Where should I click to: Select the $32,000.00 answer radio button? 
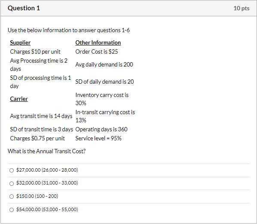tap(12, 184)
